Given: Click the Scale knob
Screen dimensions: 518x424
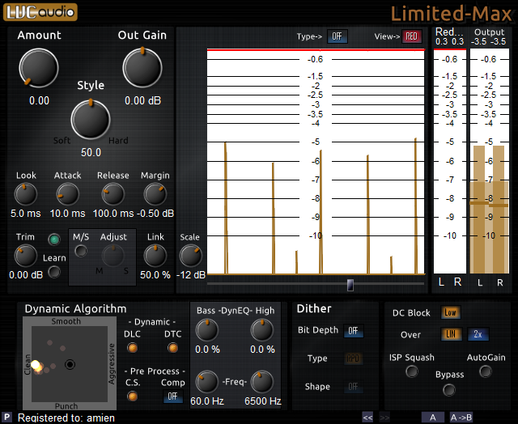Looking at the screenshot, I should [191, 256].
